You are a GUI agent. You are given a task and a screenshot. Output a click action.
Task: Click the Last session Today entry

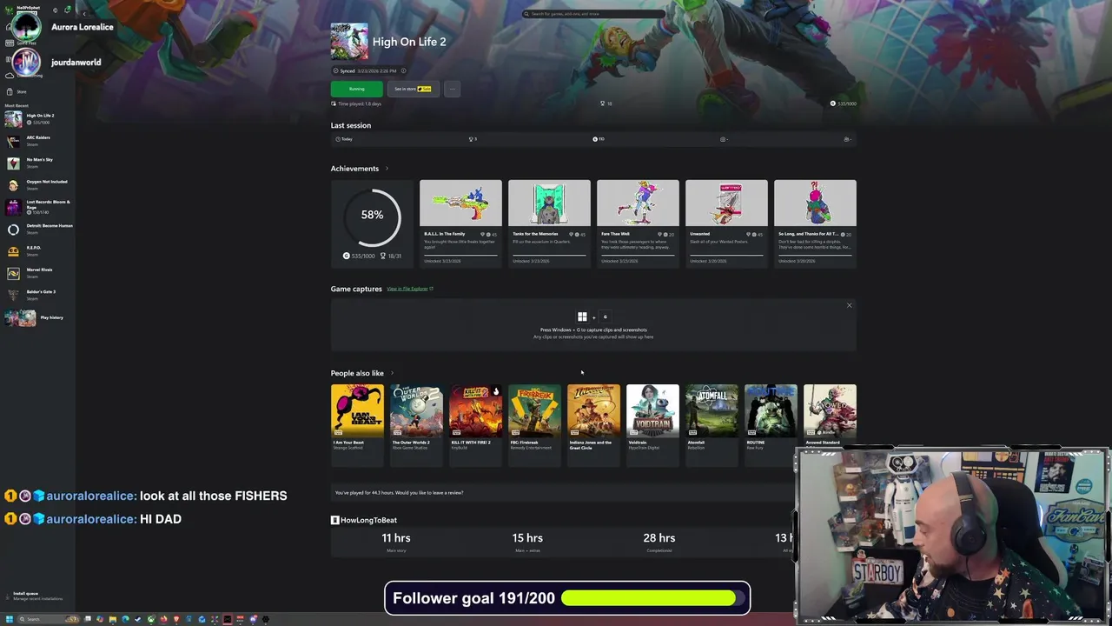tap(345, 139)
